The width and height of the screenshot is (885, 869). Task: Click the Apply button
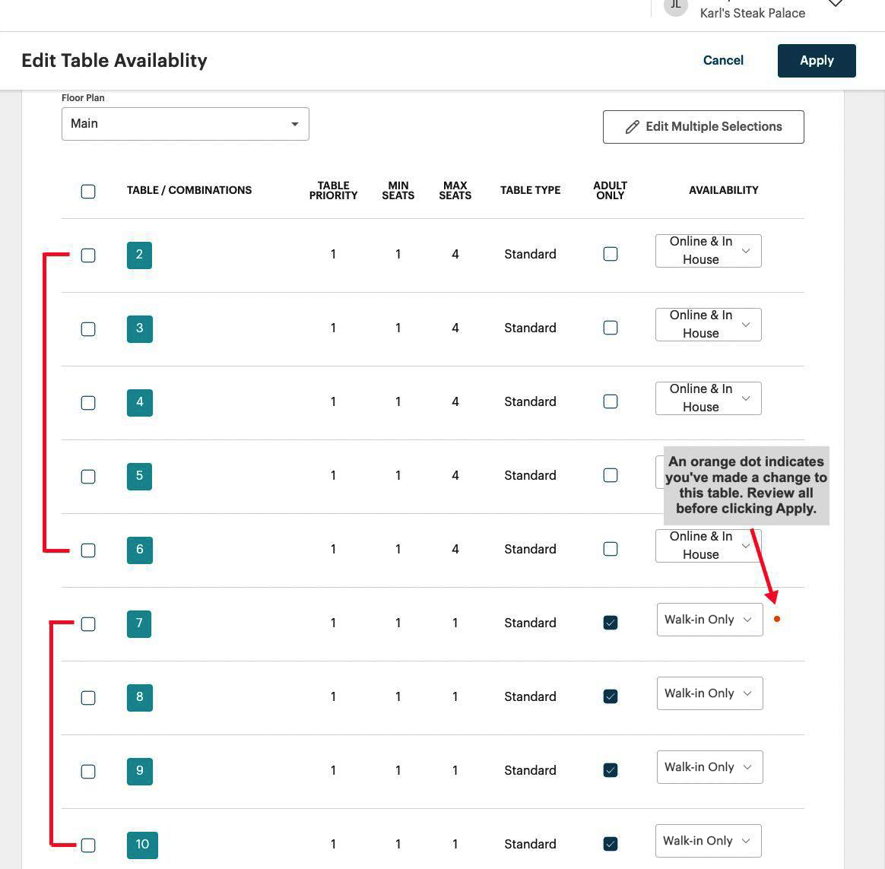coord(817,60)
